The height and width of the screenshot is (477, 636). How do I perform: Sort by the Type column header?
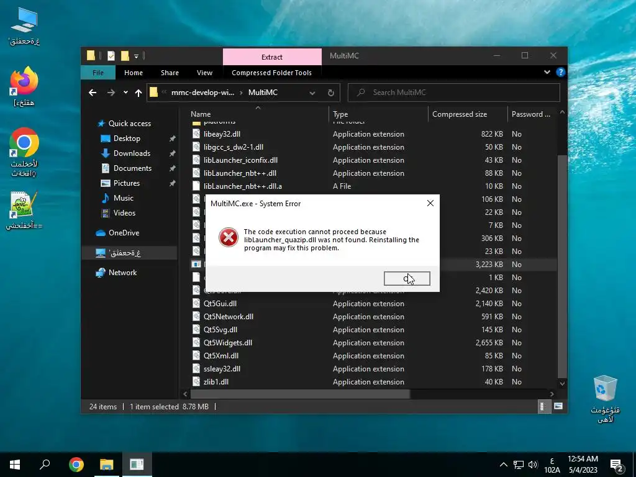point(378,114)
